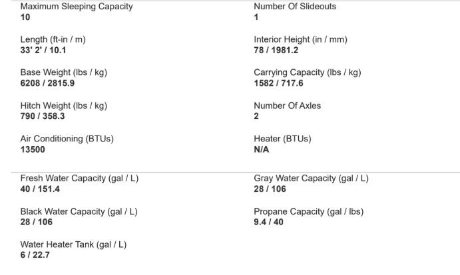
Task: Select the Heater (BTUs) N/A value
Action: click(262, 149)
